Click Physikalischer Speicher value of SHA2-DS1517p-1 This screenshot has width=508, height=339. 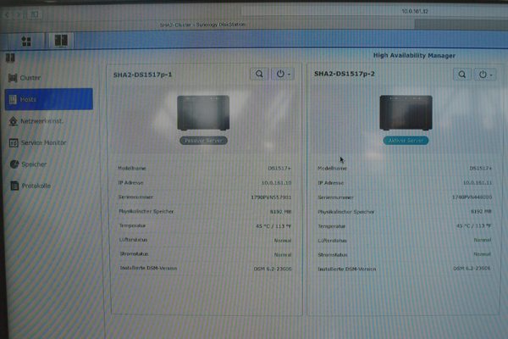click(280, 212)
